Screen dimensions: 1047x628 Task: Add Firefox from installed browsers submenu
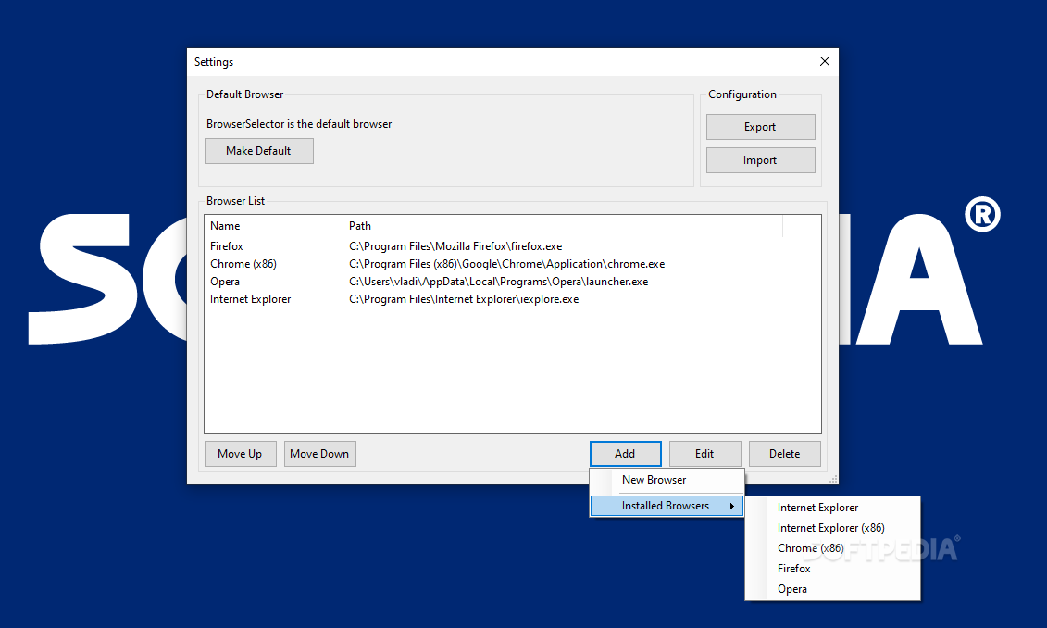(x=832, y=569)
